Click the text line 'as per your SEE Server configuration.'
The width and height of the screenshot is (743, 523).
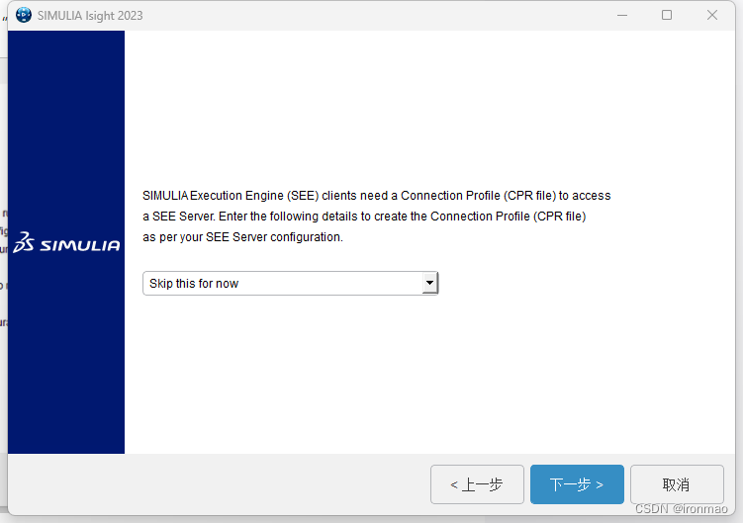242,237
